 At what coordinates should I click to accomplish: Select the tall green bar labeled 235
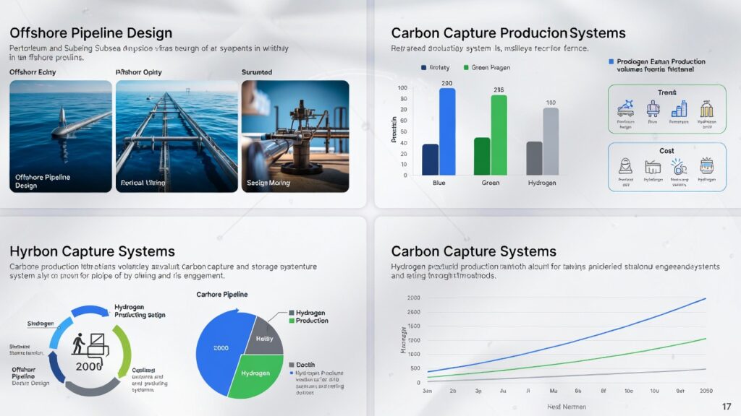coord(499,135)
